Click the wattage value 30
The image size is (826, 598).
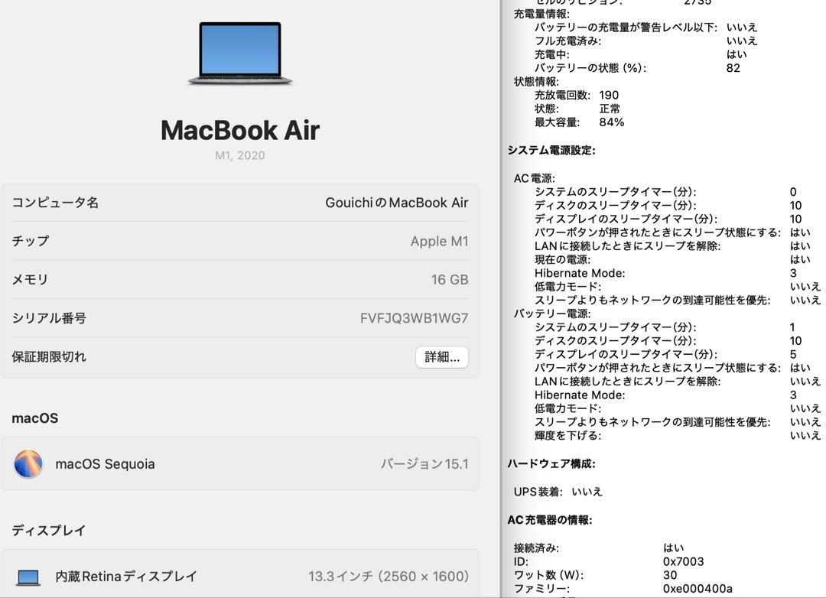pos(670,576)
